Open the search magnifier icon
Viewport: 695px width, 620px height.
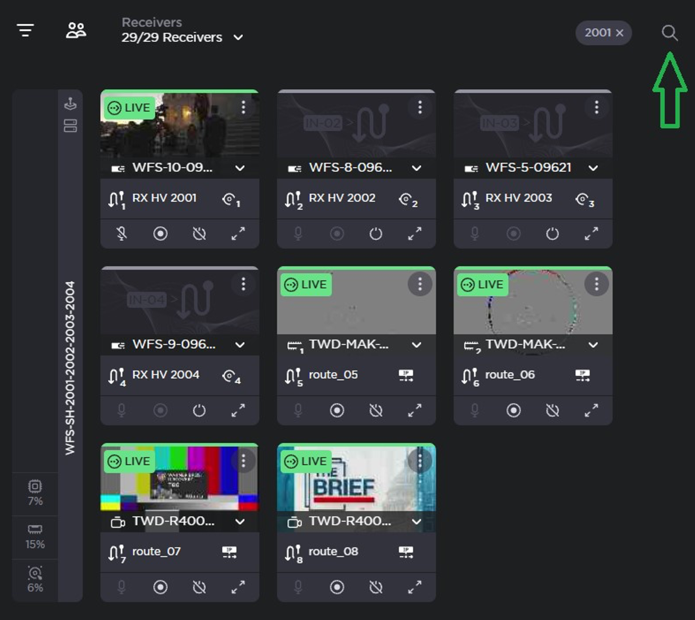coord(669,33)
